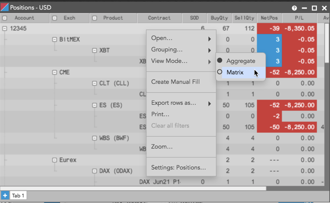Collapse the CME exchange node
330x203 pixels.
pyautogui.click(x=54, y=72)
